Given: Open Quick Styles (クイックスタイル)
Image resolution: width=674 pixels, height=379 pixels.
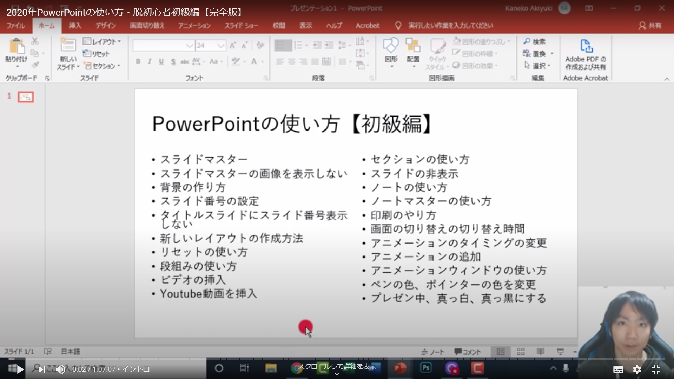Looking at the screenshot, I should [437, 53].
